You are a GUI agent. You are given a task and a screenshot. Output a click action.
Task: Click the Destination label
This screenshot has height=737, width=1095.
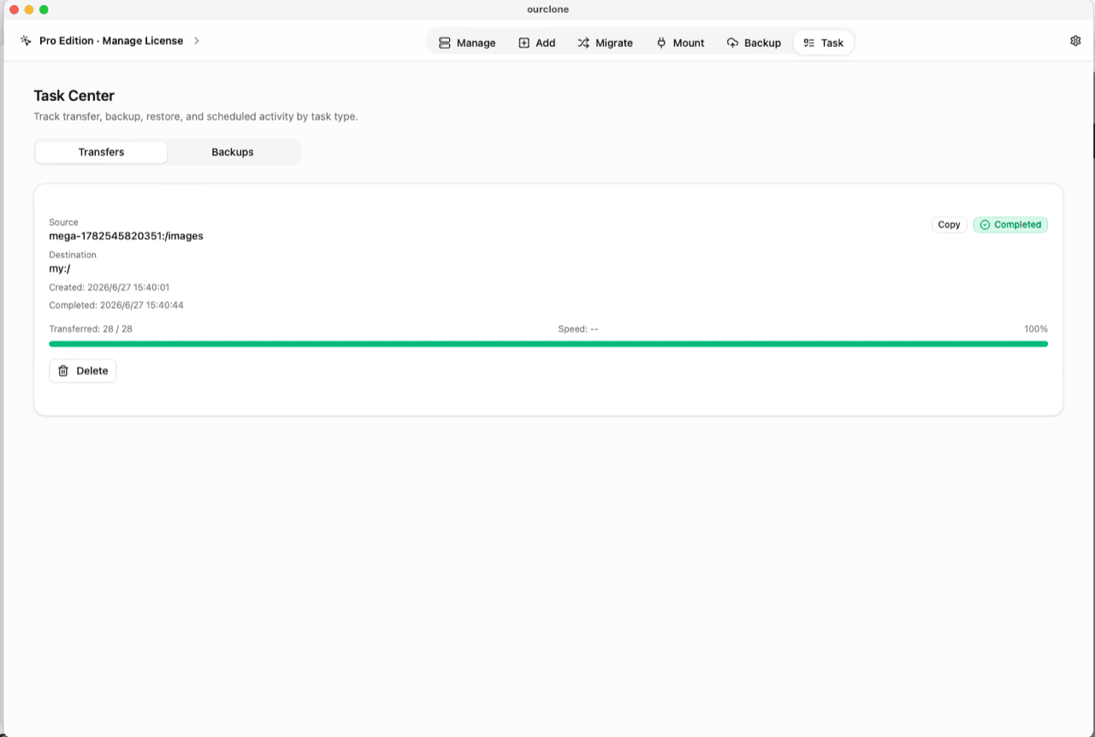(73, 255)
